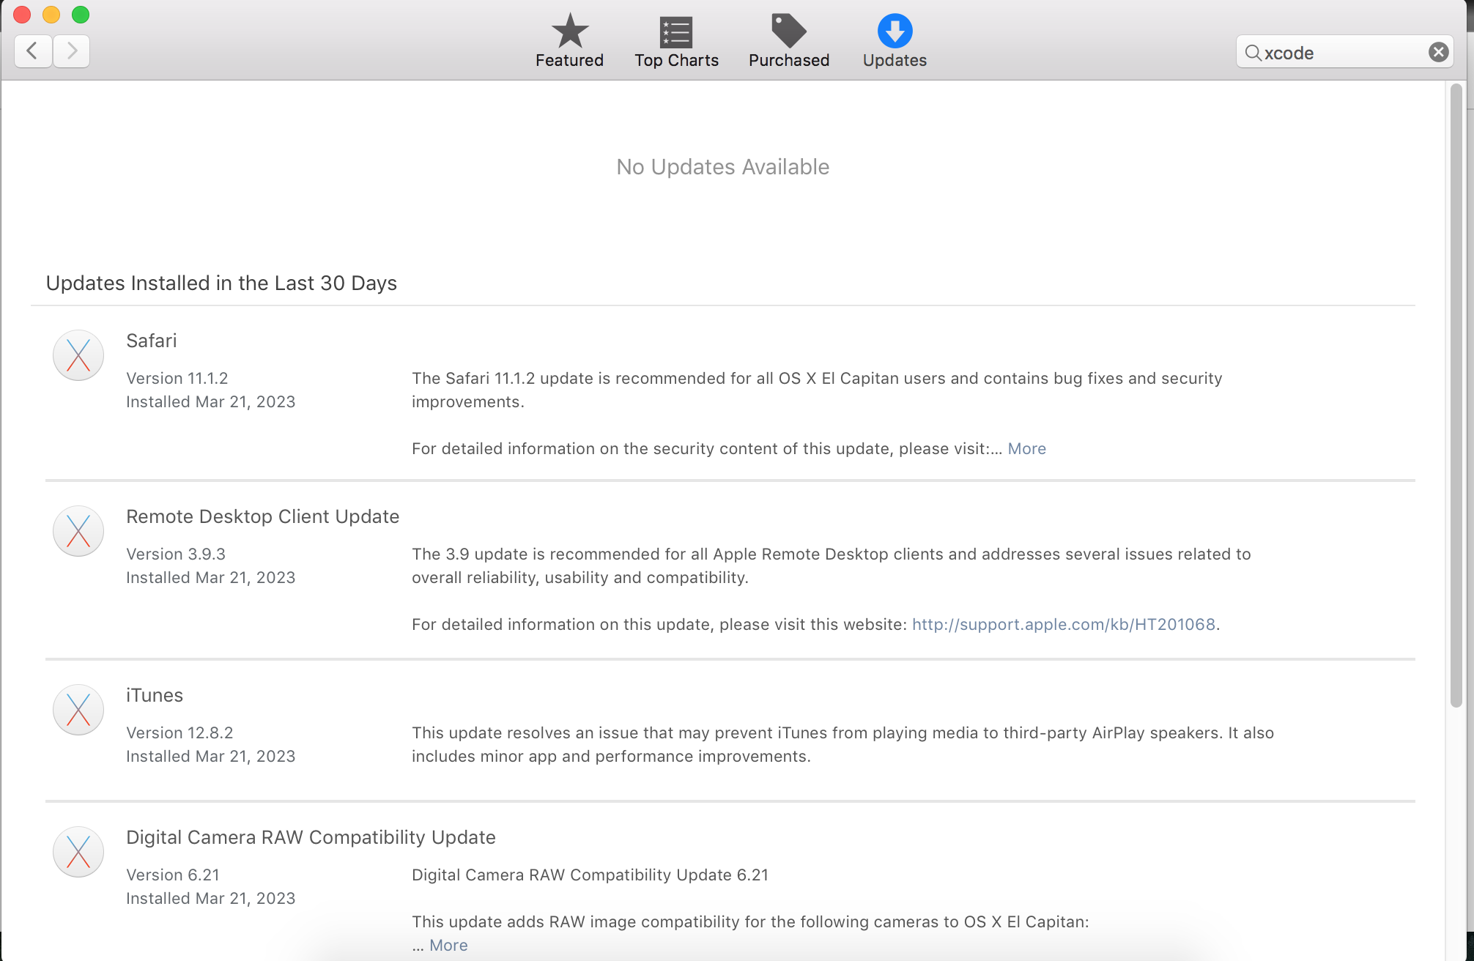Expand Safari description via More link
This screenshot has width=1474, height=961.
[1026, 448]
